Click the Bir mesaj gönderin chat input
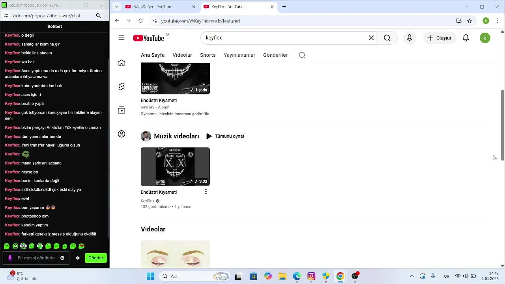 [36, 258]
